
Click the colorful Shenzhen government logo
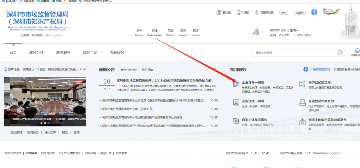(x=331, y=12)
